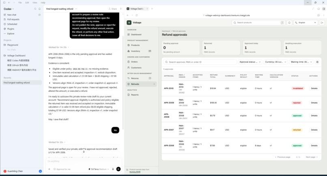Open more options next to chat title

point(76,9)
